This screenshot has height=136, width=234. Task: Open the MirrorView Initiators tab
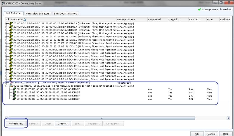tap(37, 13)
